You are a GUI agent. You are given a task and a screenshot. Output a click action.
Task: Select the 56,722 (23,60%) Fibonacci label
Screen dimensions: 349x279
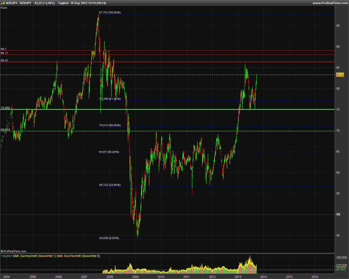point(110,185)
